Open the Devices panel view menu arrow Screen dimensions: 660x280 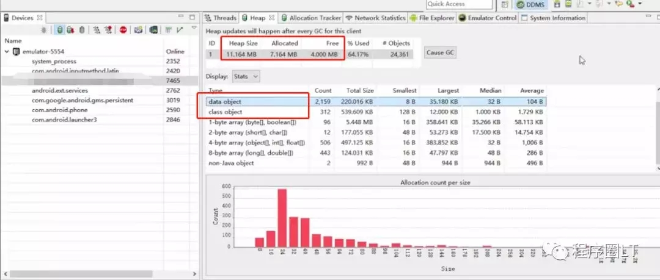pyautogui.click(x=194, y=28)
